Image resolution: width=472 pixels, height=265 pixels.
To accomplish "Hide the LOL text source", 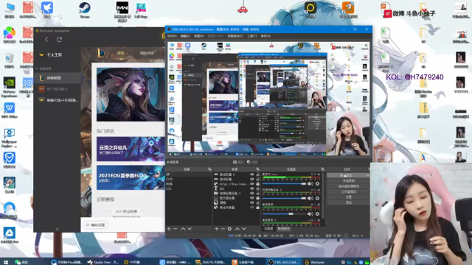I will click(x=252, y=188).
